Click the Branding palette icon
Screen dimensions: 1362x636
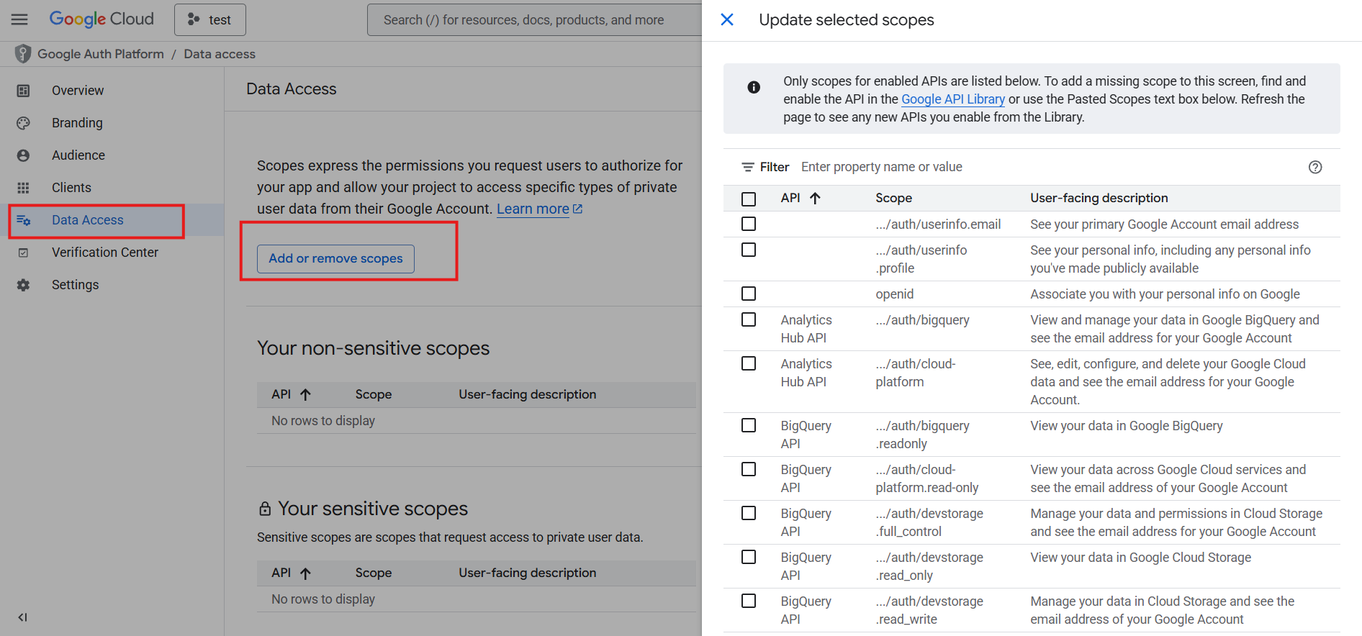pyautogui.click(x=24, y=123)
